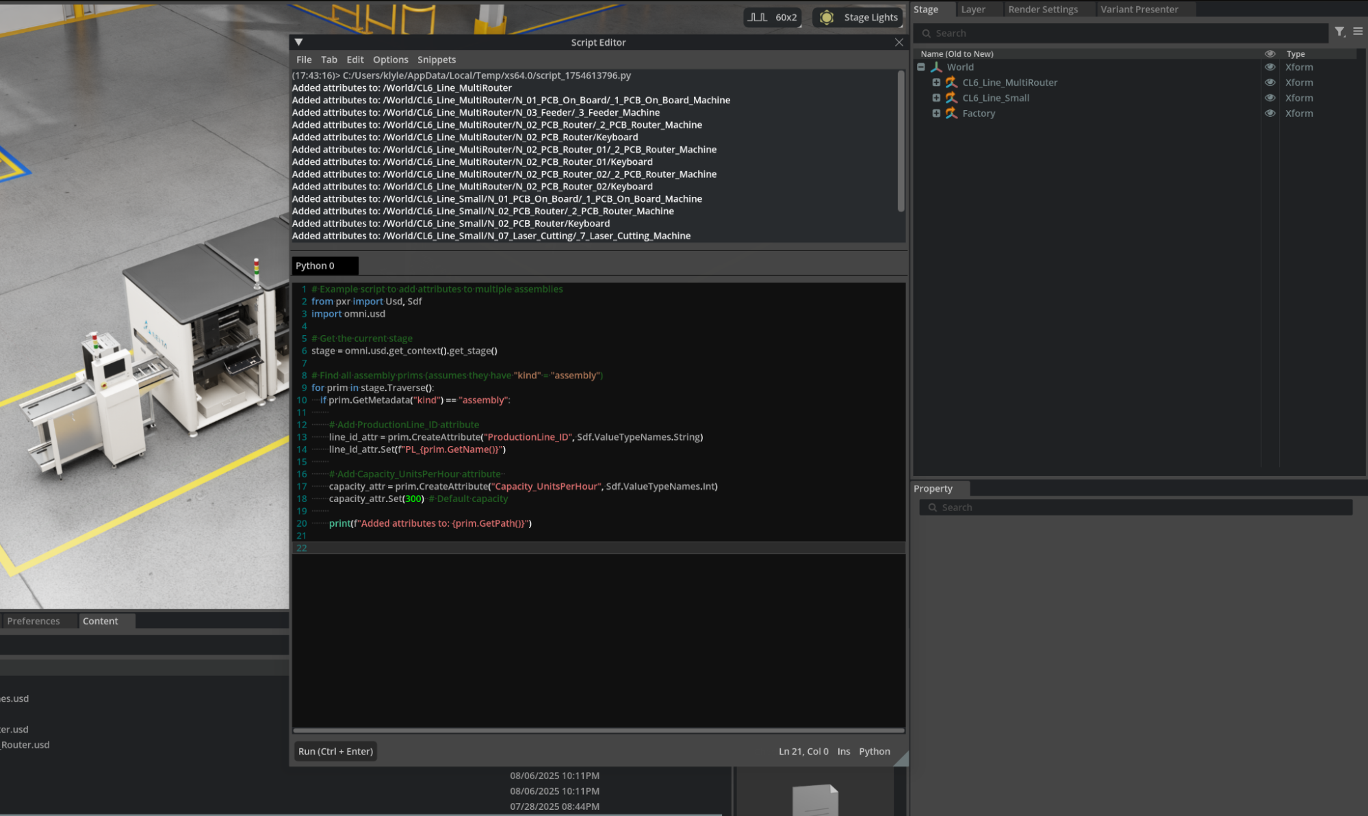Open the Content tab
Viewport: 1368px width, 816px height.
click(100, 620)
